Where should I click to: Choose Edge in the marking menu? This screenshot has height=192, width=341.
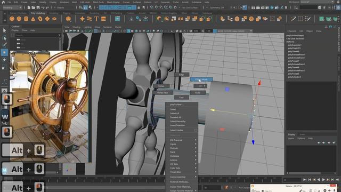point(181,75)
